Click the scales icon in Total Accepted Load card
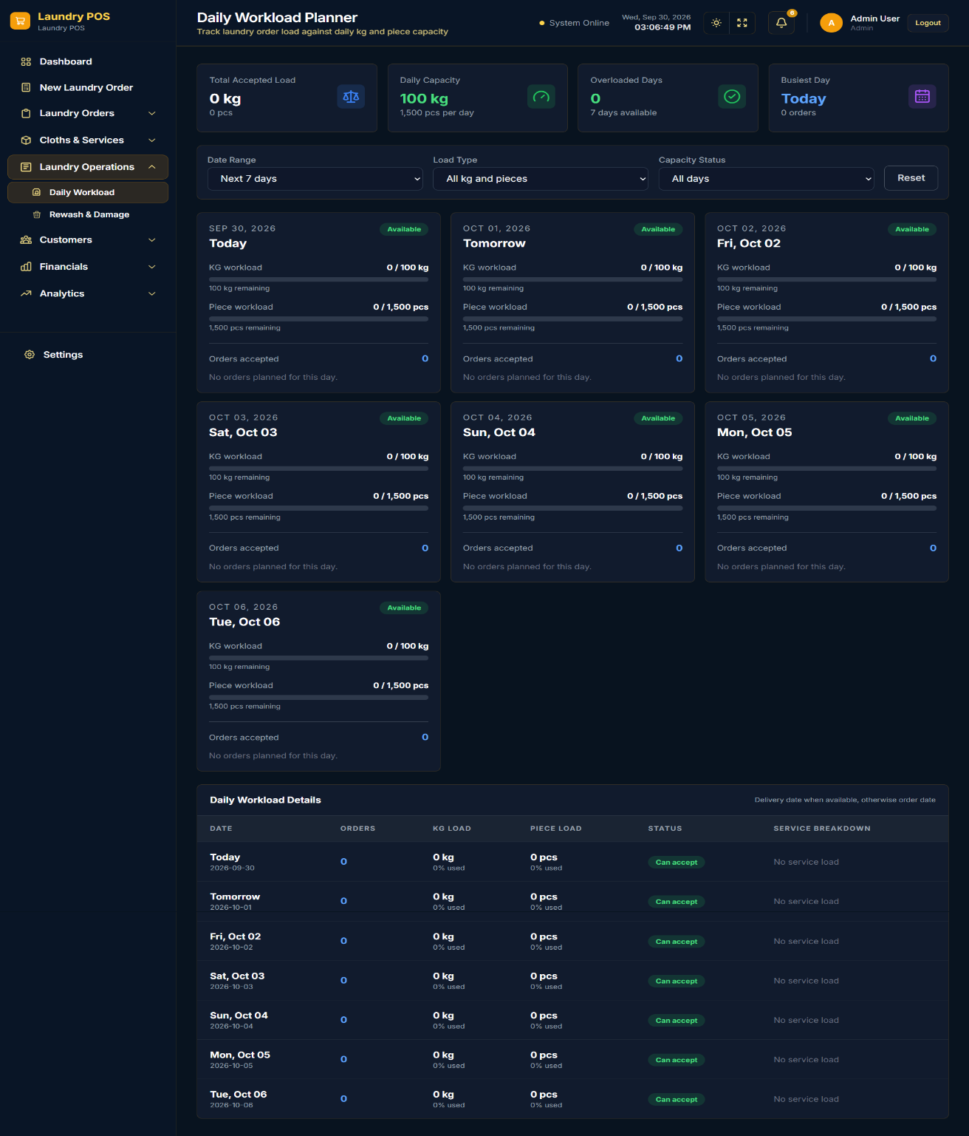This screenshot has width=969, height=1136. pos(351,97)
